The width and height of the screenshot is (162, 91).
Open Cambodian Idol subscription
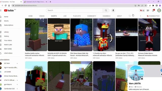9,89
